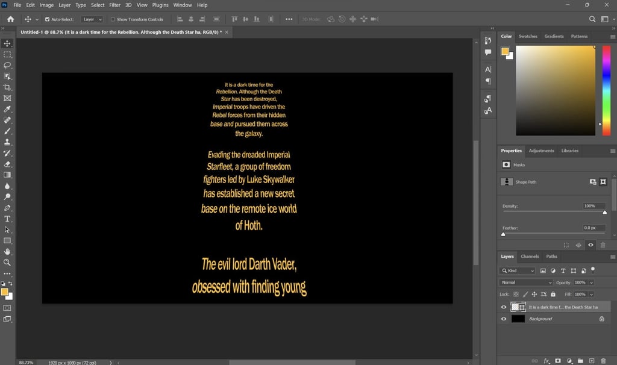Select the Brush tool
Image resolution: width=617 pixels, height=365 pixels.
coord(7,131)
